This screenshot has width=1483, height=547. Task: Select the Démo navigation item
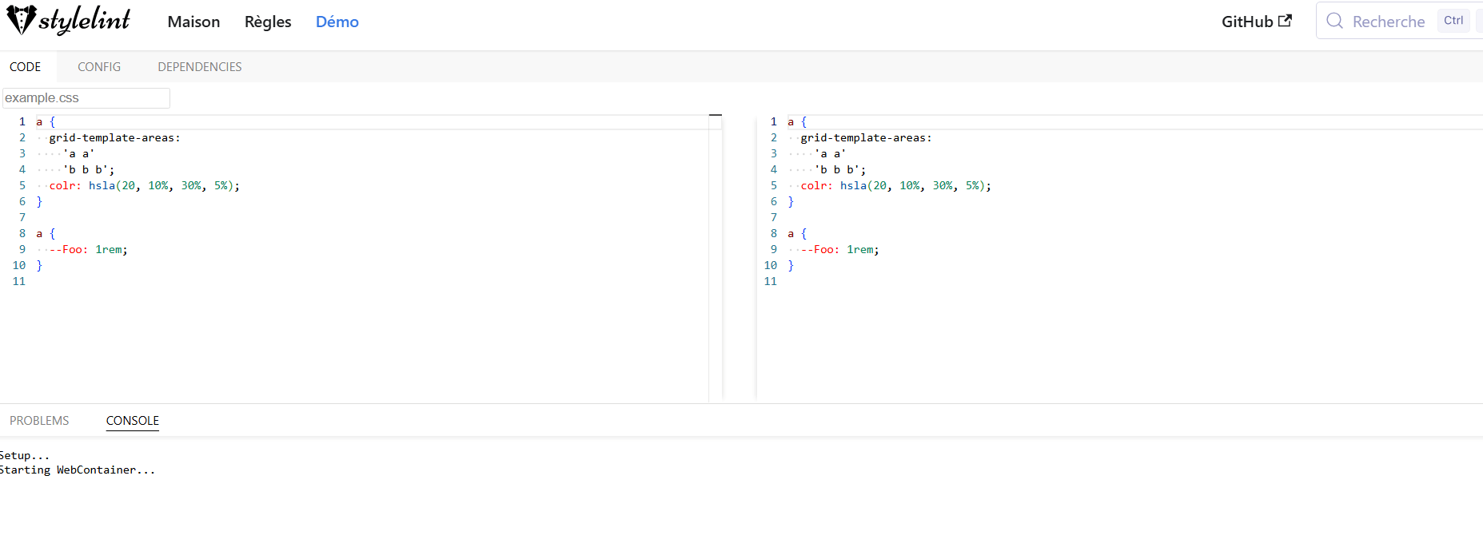click(x=337, y=22)
